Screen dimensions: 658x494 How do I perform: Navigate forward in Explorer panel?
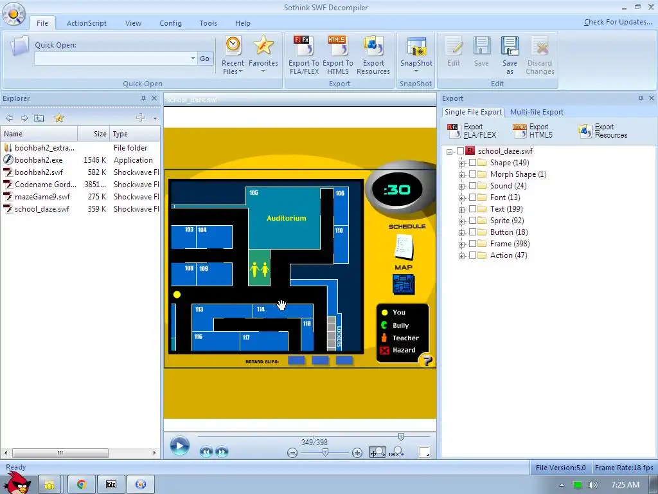[24, 118]
